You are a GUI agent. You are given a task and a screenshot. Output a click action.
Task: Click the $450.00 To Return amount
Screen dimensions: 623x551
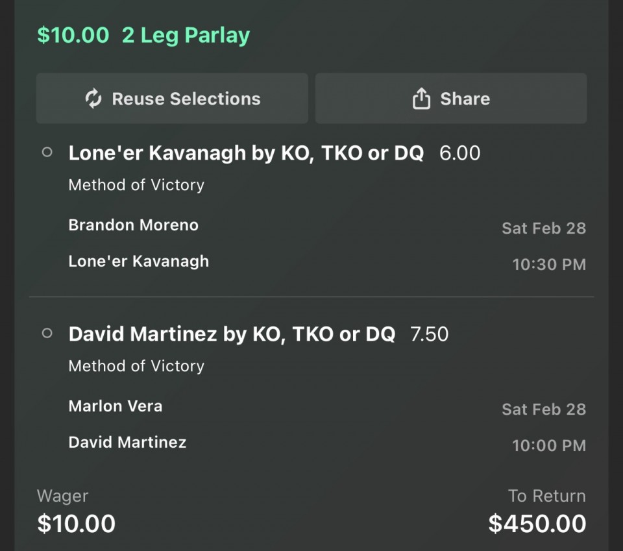(x=537, y=524)
